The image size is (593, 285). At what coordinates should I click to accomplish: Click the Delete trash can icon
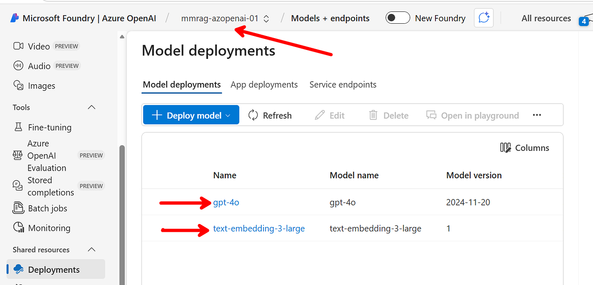click(x=373, y=115)
